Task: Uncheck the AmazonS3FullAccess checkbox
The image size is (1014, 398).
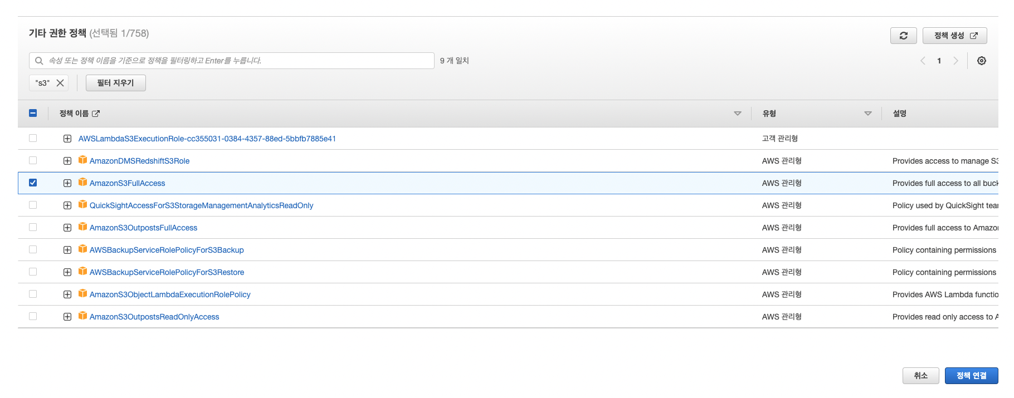Action: point(33,183)
